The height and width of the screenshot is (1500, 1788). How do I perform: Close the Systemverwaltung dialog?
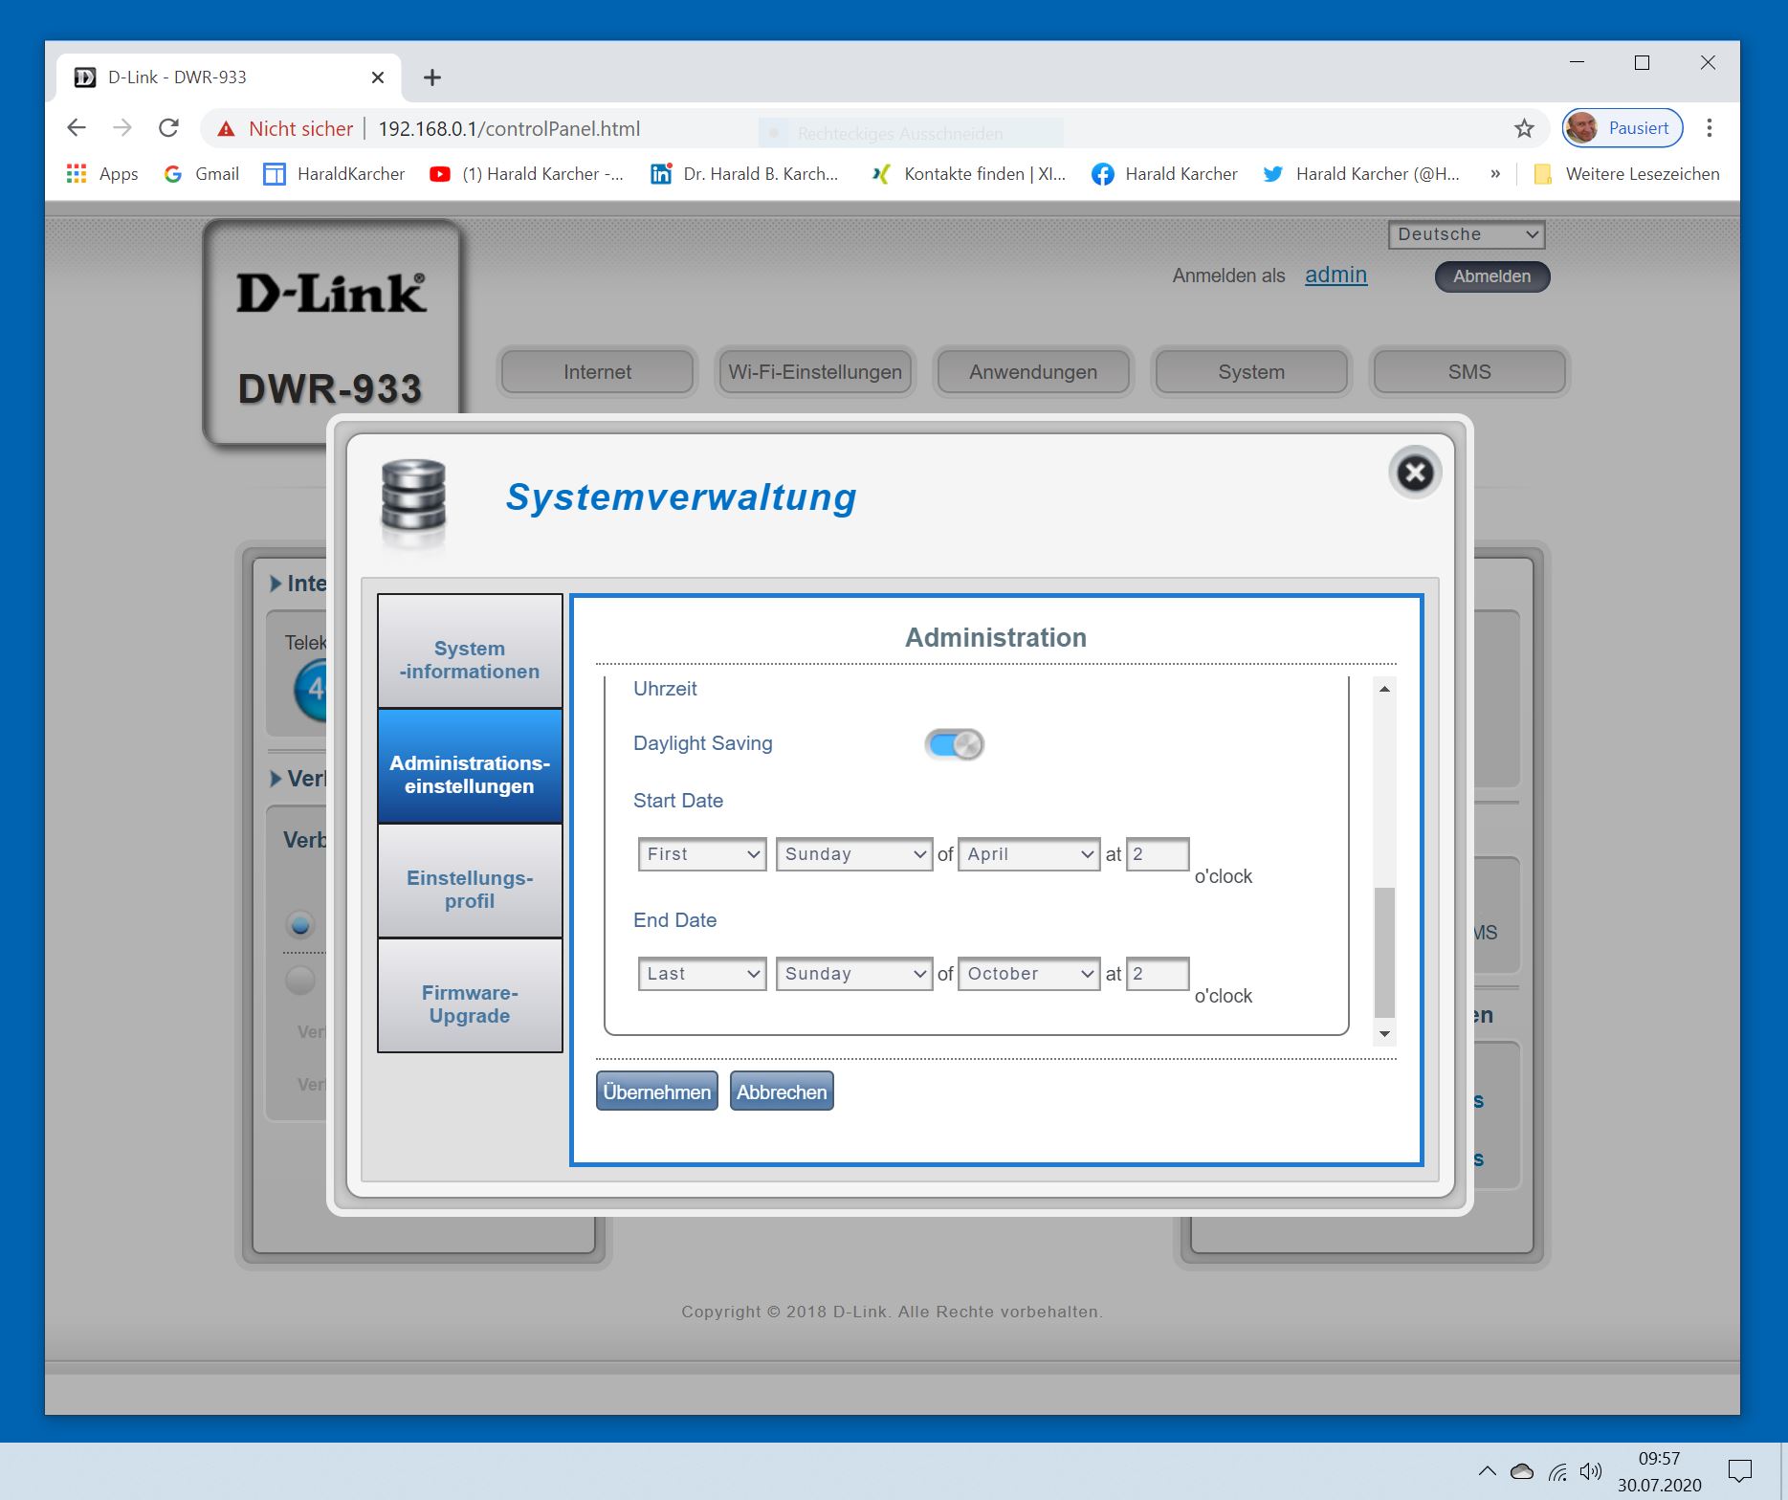coord(1415,473)
